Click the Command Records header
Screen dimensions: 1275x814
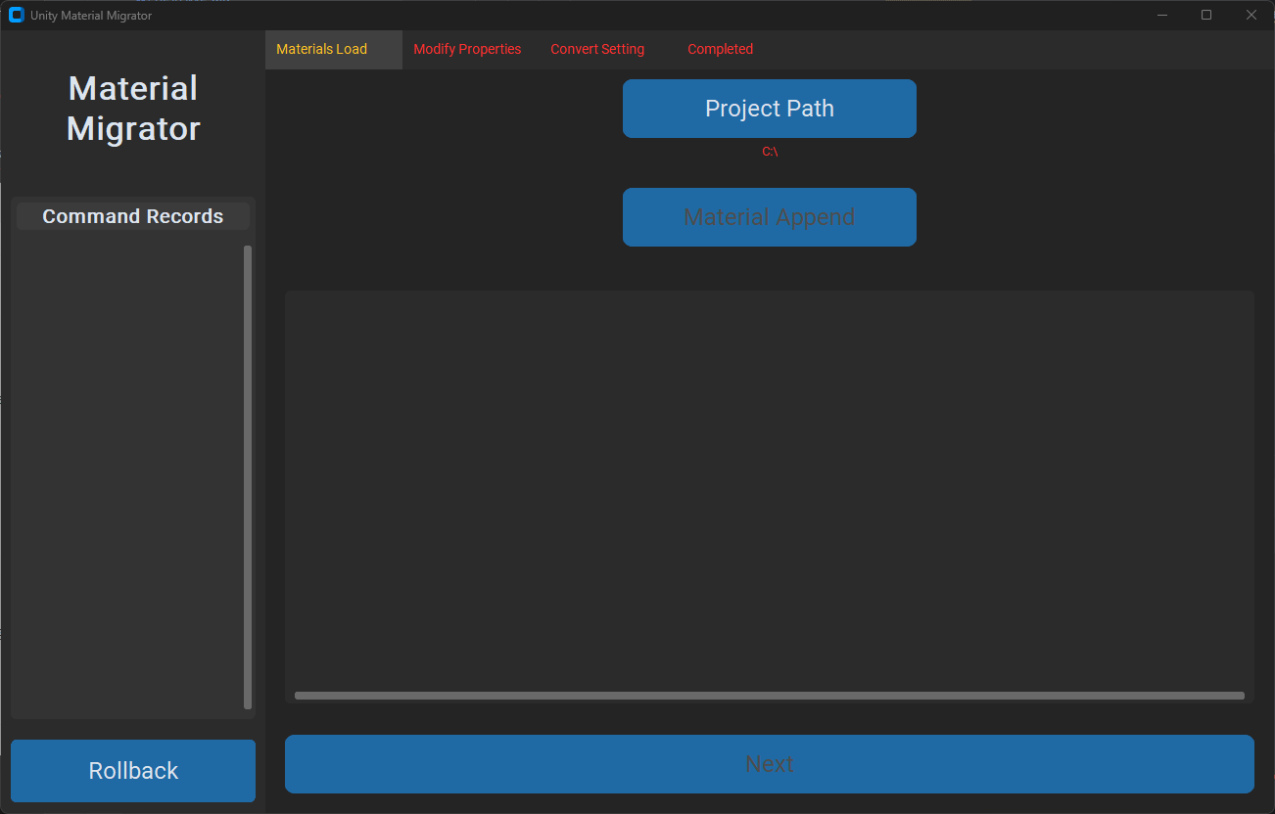tap(133, 216)
